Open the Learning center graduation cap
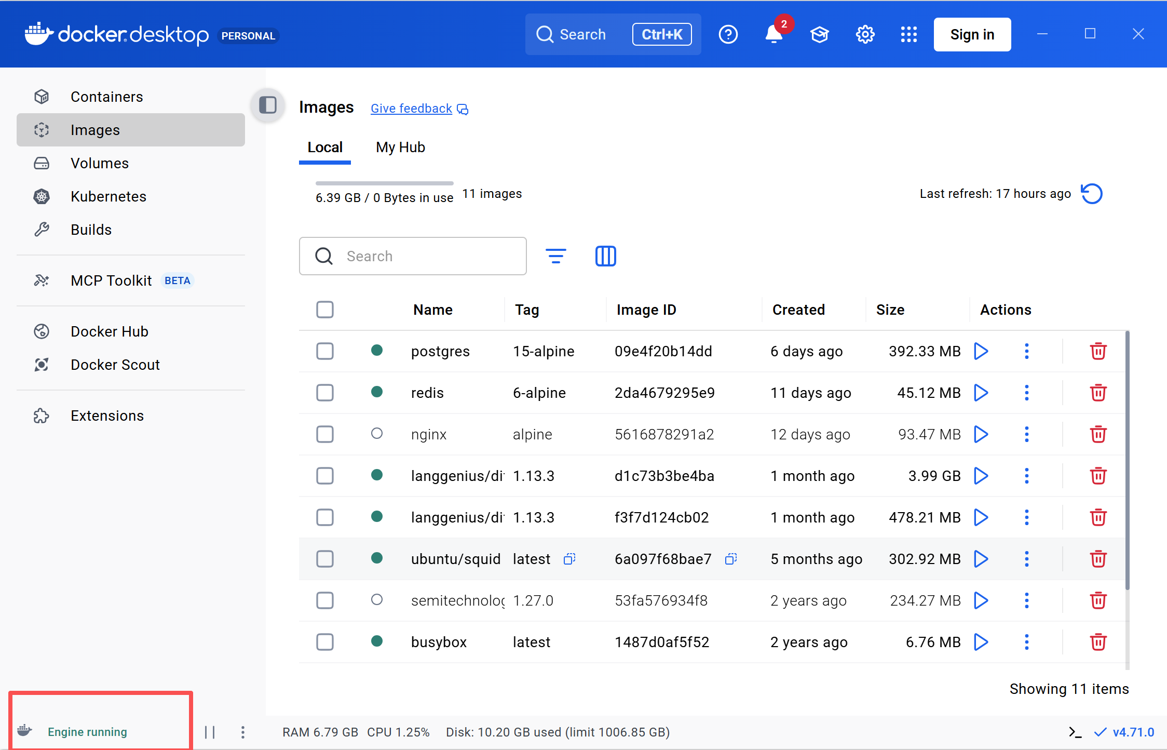Image resolution: width=1167 pixels, height=750 pixels. click(819, 35)
